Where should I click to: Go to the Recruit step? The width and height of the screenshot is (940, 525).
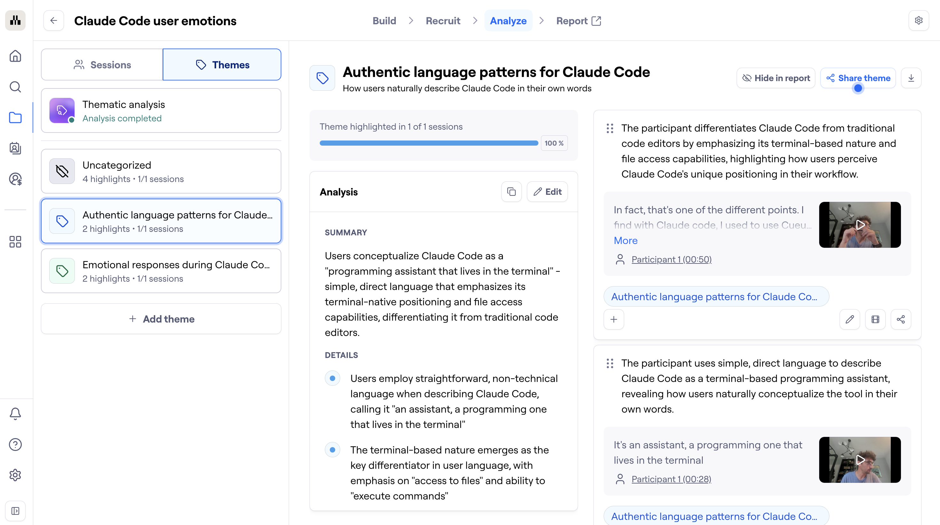pyautogui.click(x=443, y=21)
